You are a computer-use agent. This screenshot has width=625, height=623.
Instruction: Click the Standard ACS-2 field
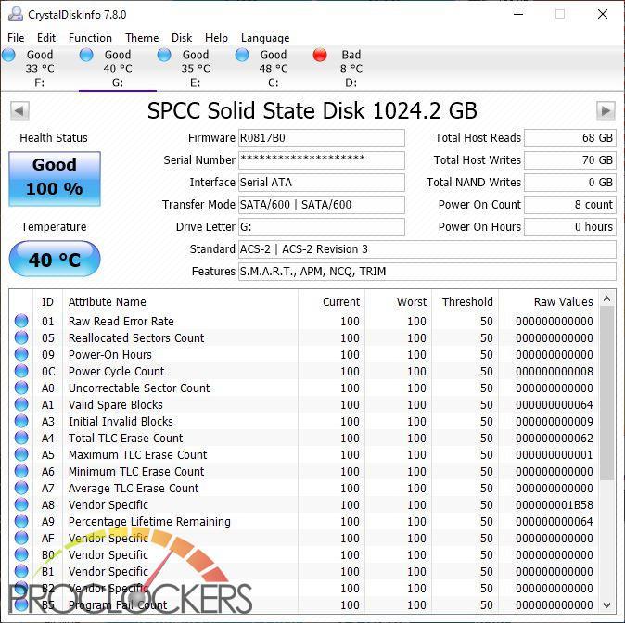427,249
